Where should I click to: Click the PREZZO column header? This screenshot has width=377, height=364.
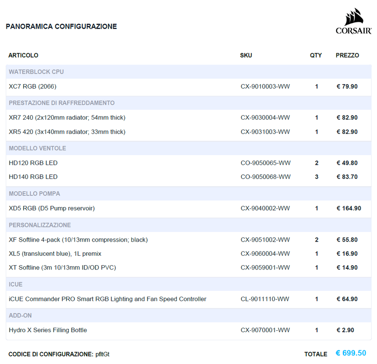(x=347, y=56)
